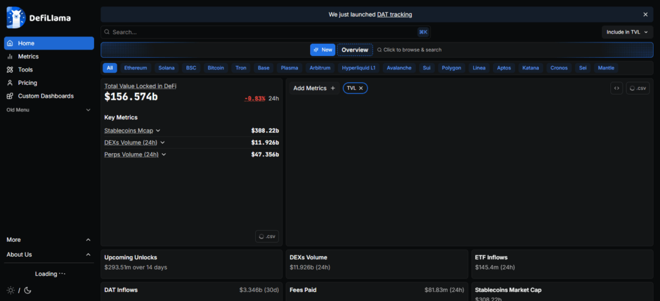Select the Ethereum chain tab
The image size is (660, 301).
(x=135, y=68)
